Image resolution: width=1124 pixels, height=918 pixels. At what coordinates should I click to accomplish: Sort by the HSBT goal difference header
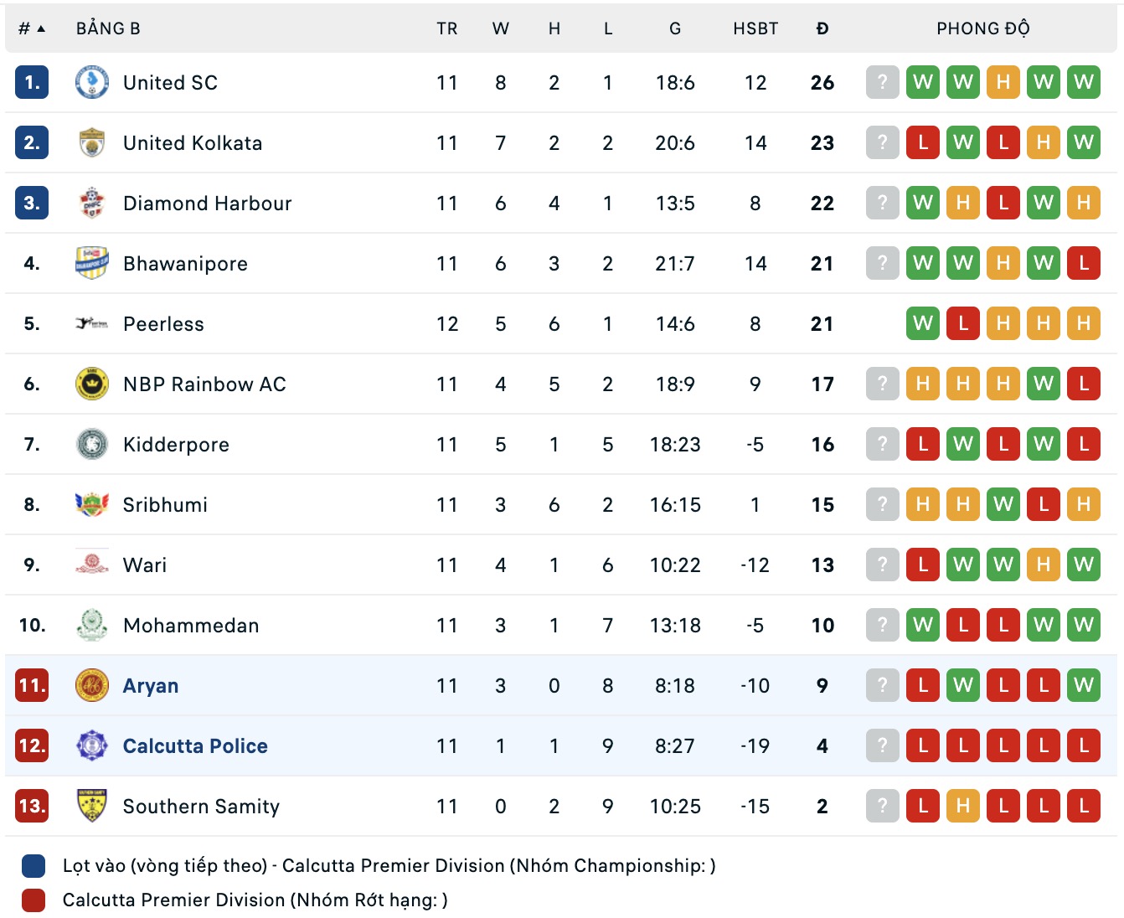pos(755,28)
